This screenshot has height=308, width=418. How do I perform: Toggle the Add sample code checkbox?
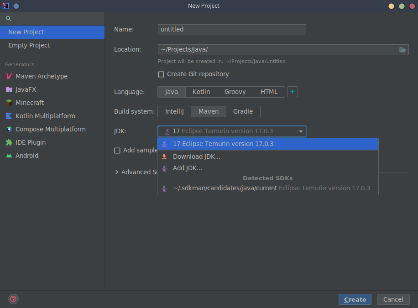117,151
